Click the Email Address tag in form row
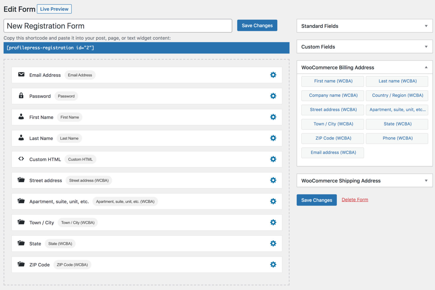The width and height of the screenshot is (435, 290). click(80, 75)
